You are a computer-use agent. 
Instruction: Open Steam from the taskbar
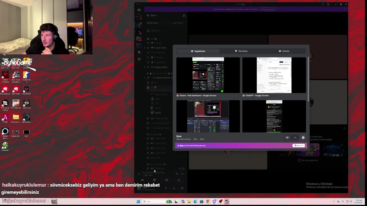pos(227,201)
